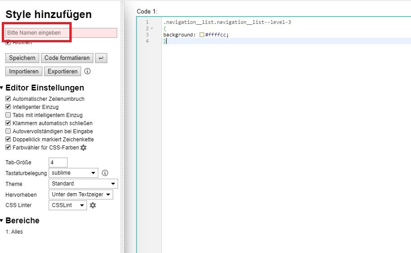The height and width of the screenshot is (253, 411).
Task: Click the Speichern button
Action: (x=22, y=58)
